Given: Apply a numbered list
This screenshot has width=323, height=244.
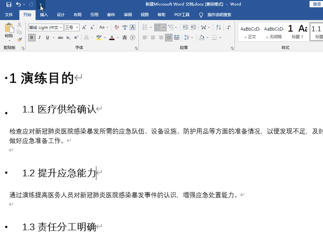Looking at the screenshot, I should click(158, 27).
